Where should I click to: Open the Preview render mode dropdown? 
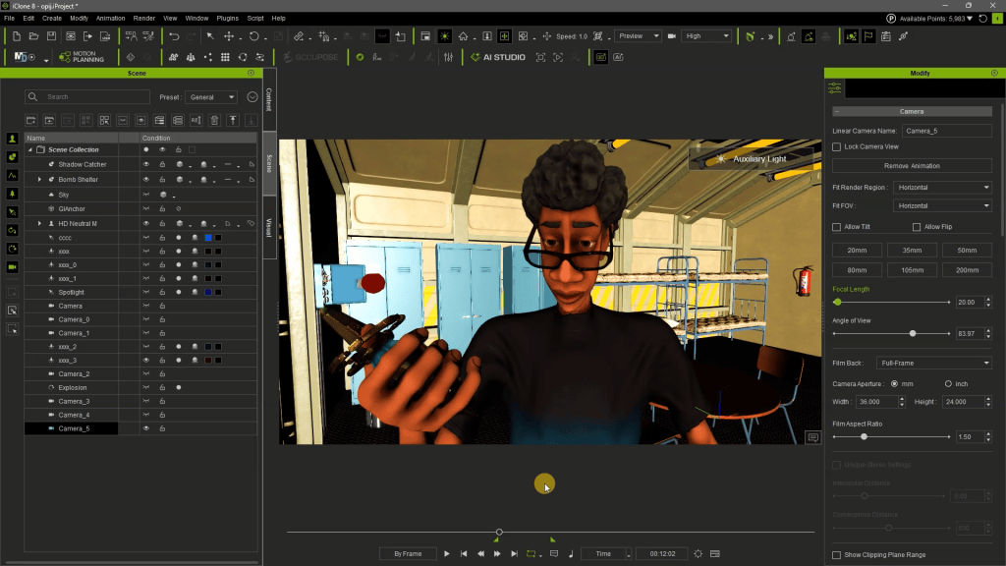(639, 36)
